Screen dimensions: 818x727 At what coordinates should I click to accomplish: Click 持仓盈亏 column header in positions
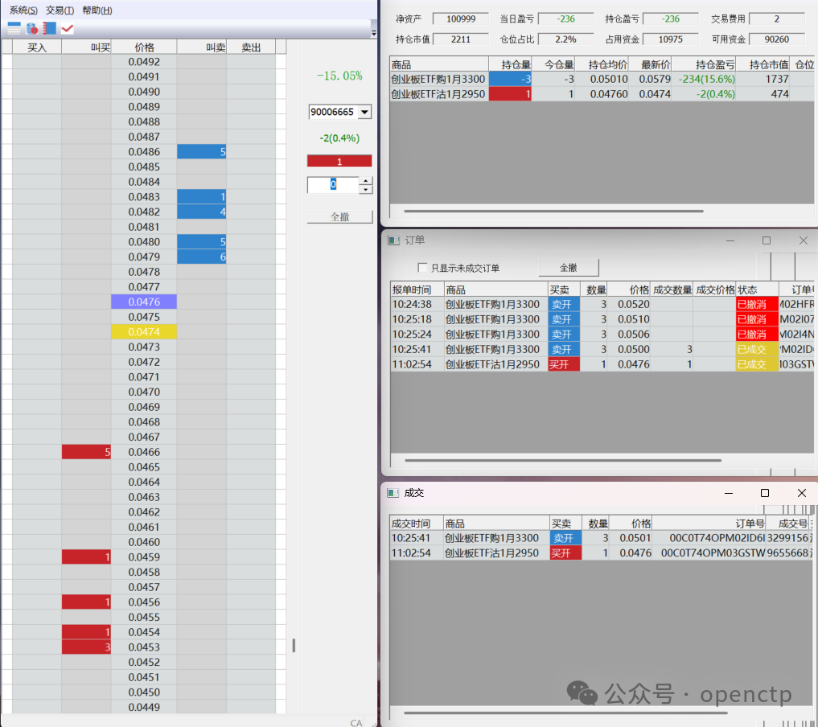pos(704,64)
